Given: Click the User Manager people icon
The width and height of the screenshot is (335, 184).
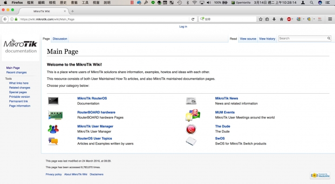Looking at the screenshot, I should [x=53, y=129].
